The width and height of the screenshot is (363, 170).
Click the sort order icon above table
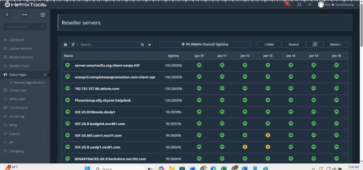tap(73, 45)
